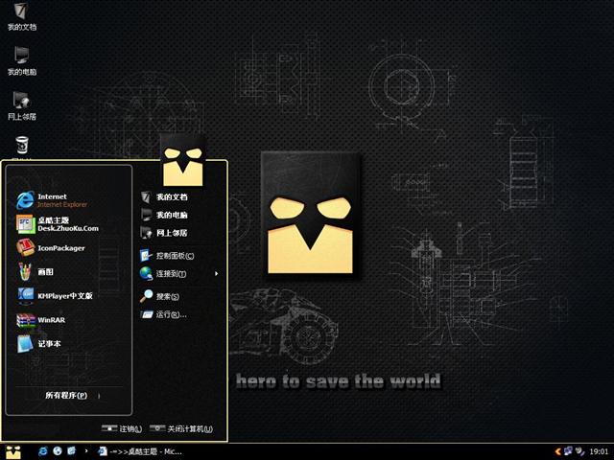
Task: Open 我的文档 in Start menu right column
Action: point(164,197)
